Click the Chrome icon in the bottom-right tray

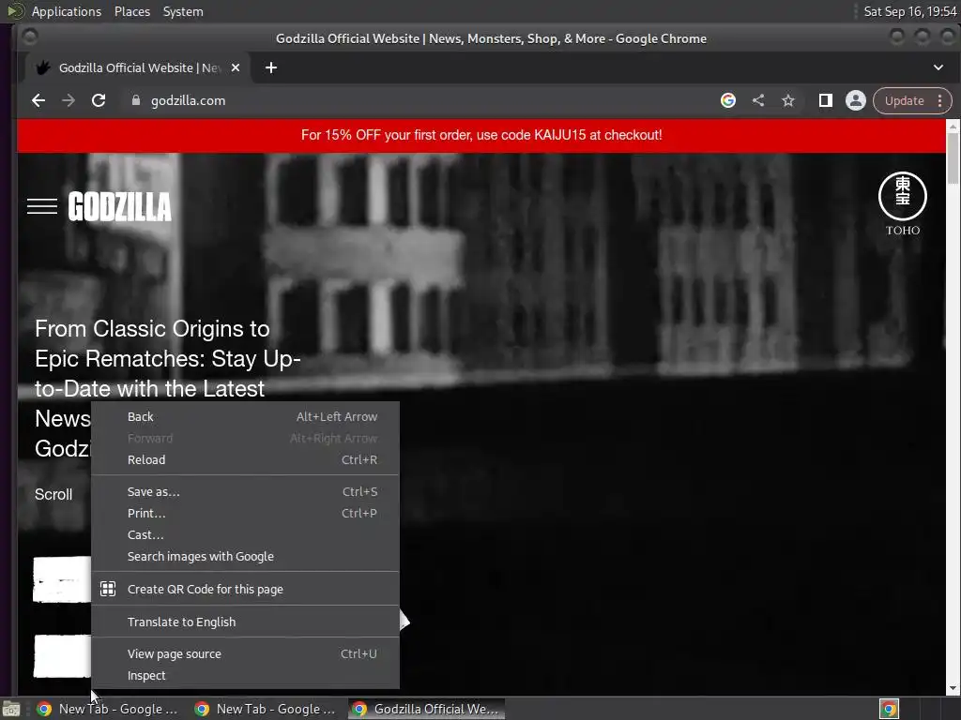click(x=889, y=709)
